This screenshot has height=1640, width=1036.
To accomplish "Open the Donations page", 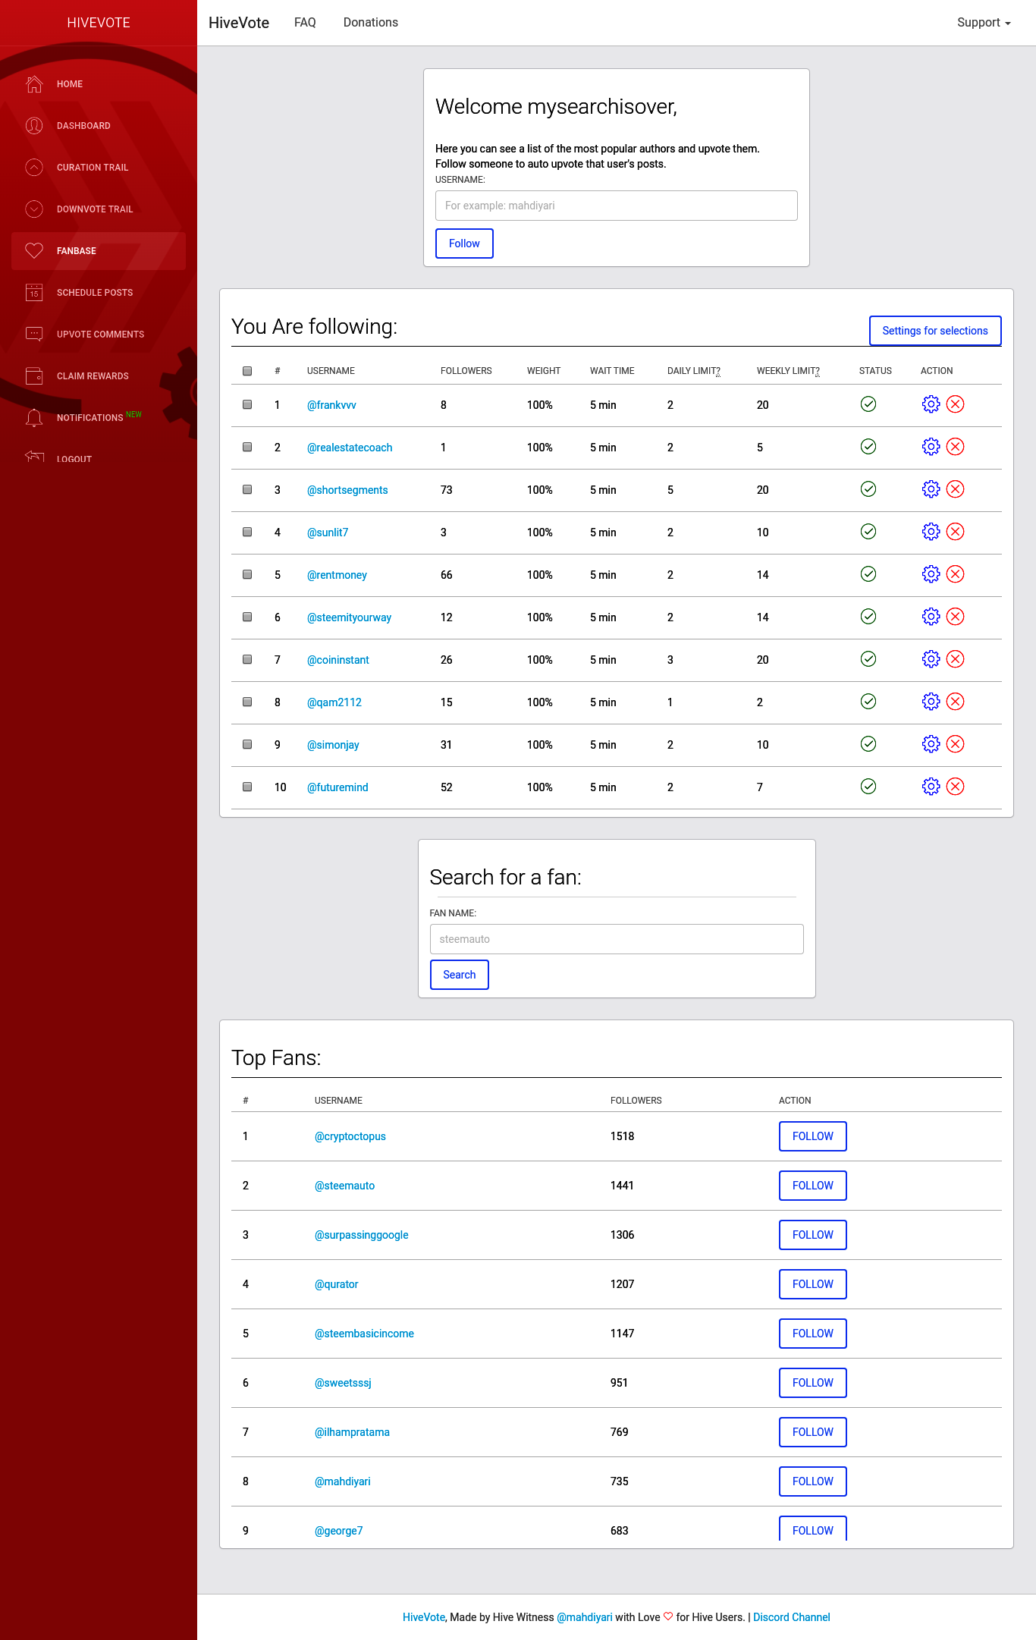I will (x=371, y=23).
